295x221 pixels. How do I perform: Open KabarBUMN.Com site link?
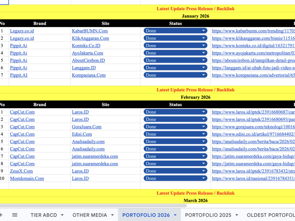90,31
